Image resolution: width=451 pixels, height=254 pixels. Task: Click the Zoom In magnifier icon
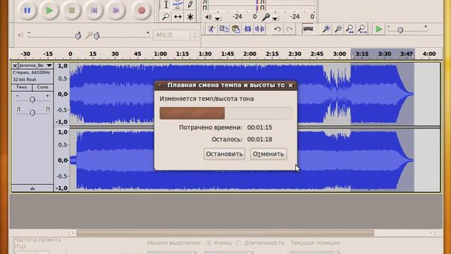tap(326, 29)
